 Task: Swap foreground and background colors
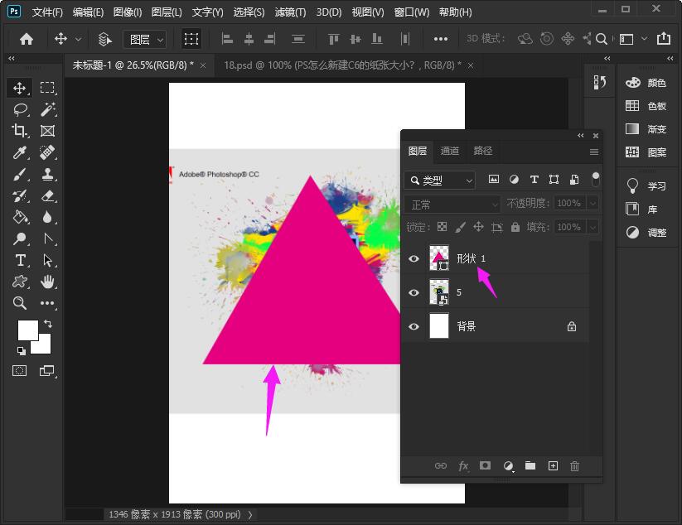pyautogui.click(x=48, y=324)
